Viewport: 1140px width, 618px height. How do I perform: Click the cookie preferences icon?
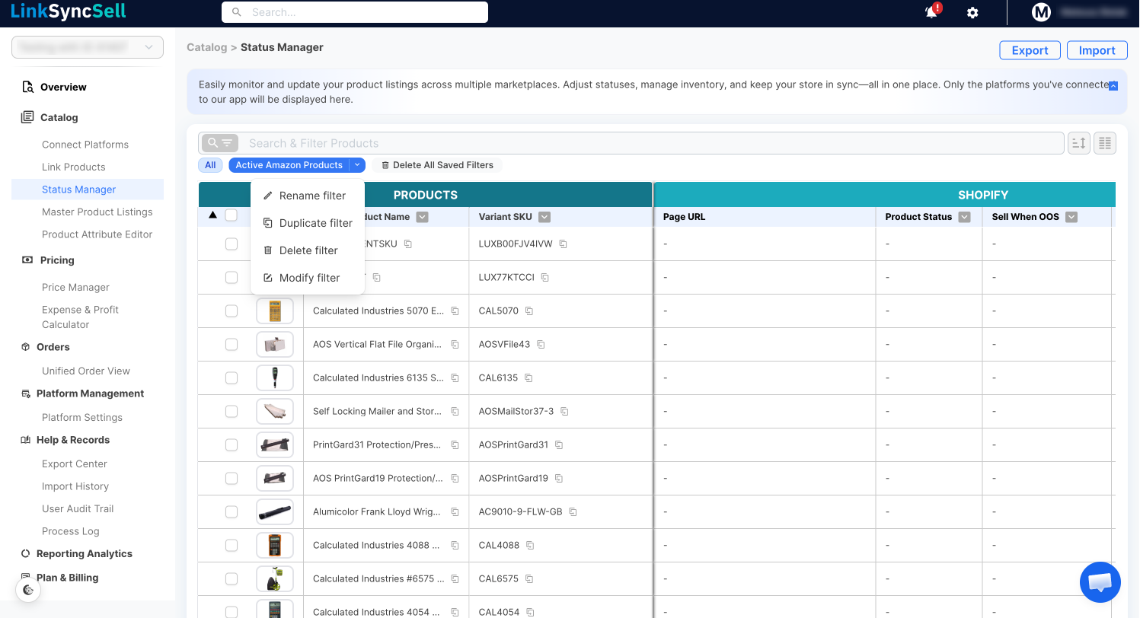(x=28, y=590)
